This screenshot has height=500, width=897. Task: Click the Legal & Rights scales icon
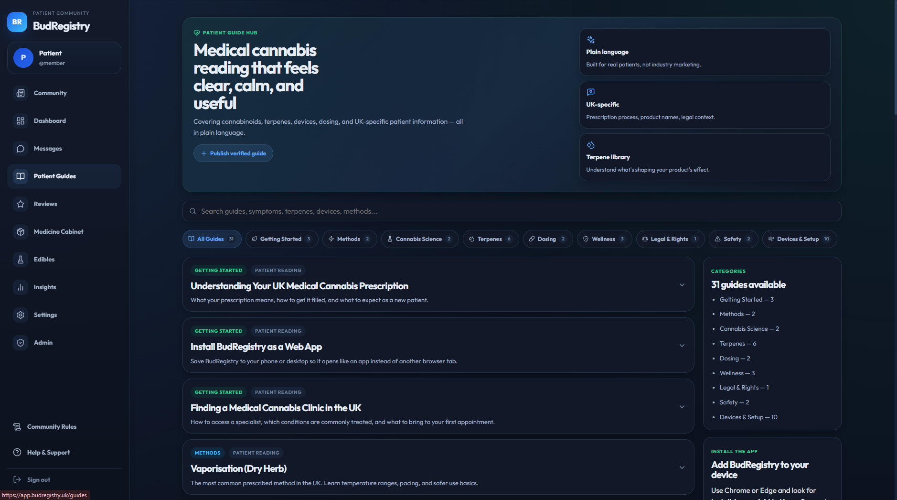click(645, 239)
